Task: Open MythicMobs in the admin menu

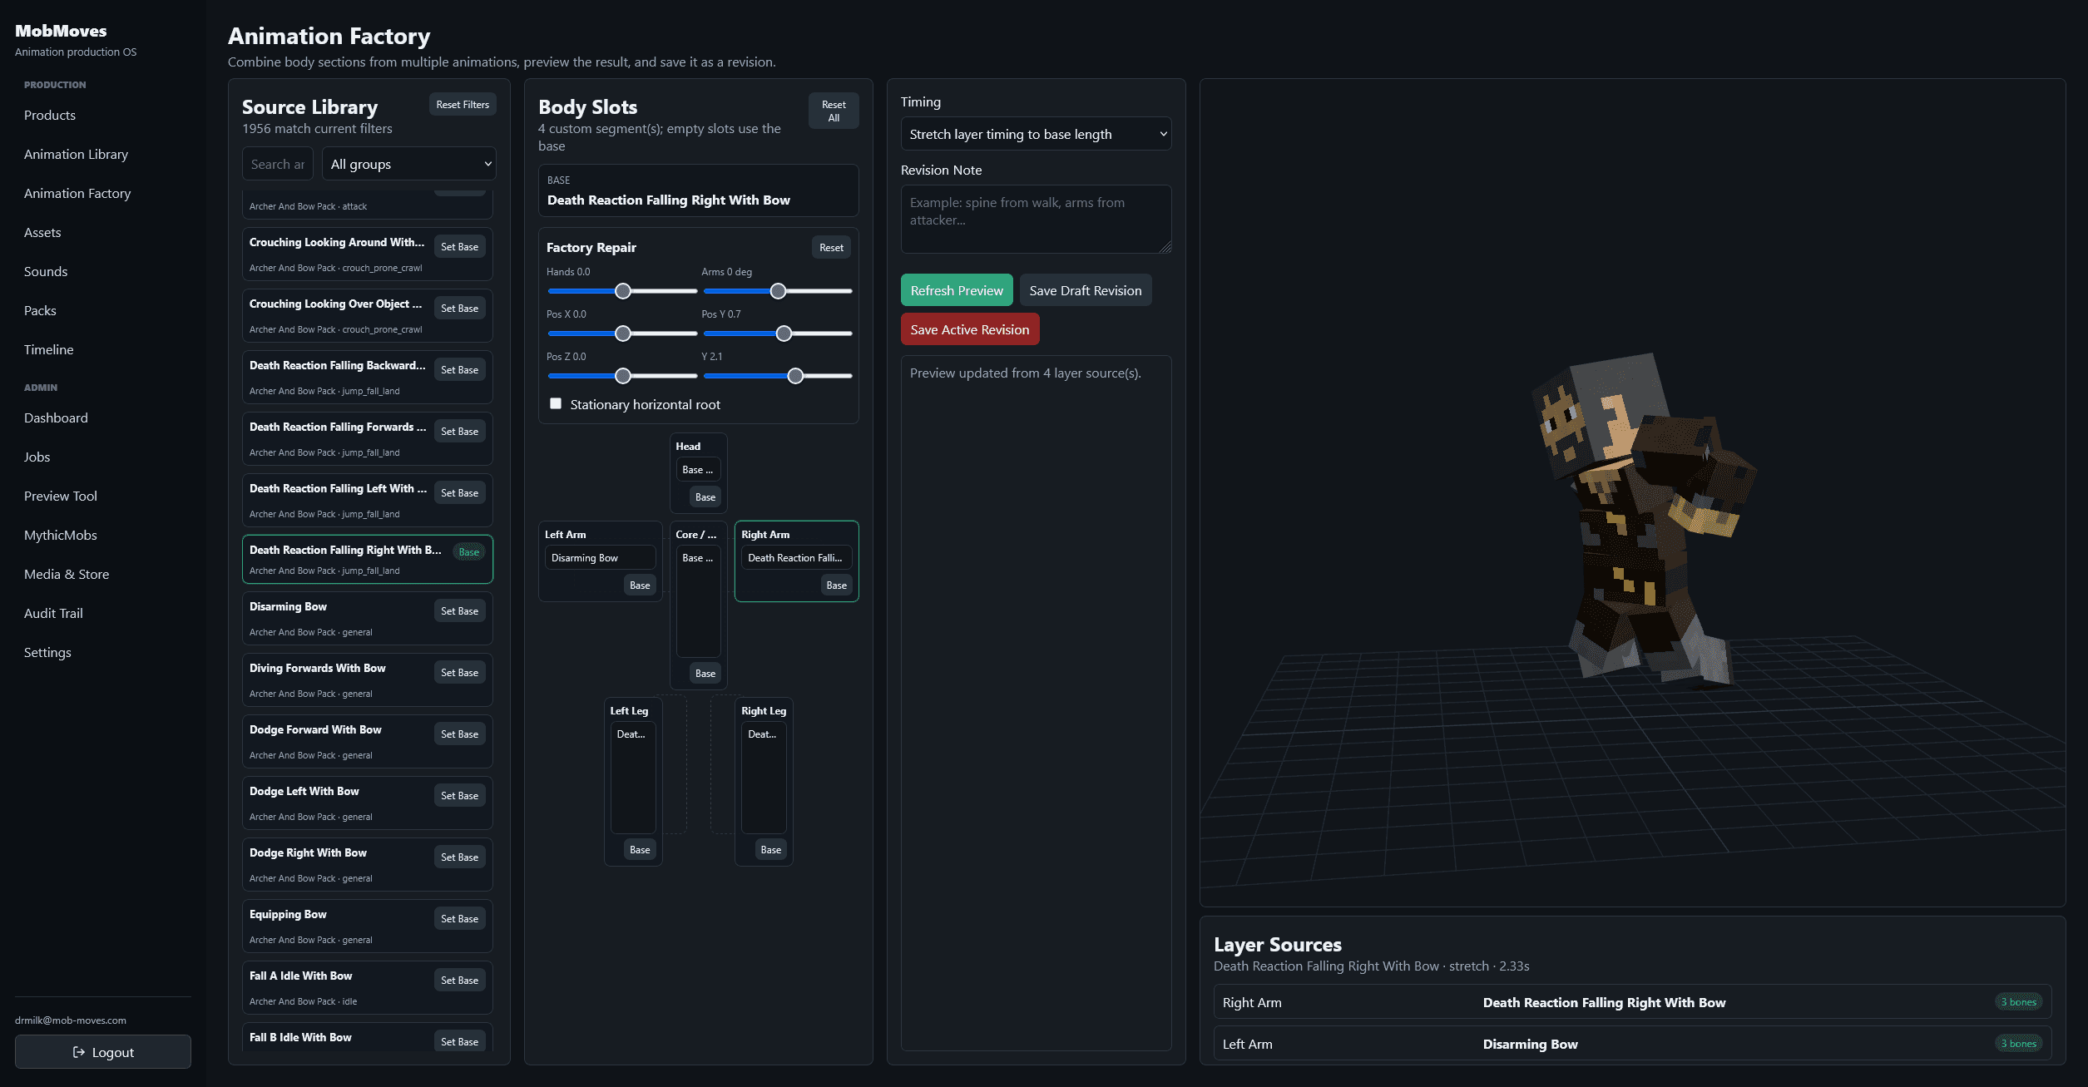Action: pos(60,535)
